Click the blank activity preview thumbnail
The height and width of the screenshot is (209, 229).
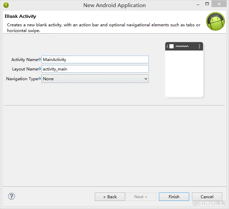pyautogui.click(x=184, y=69)
